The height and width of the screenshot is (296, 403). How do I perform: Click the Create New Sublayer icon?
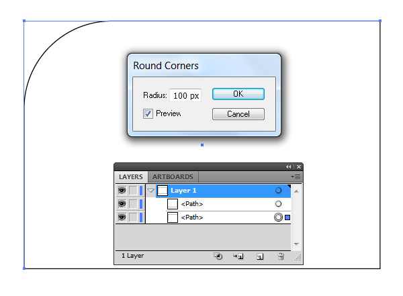[238, 256]
